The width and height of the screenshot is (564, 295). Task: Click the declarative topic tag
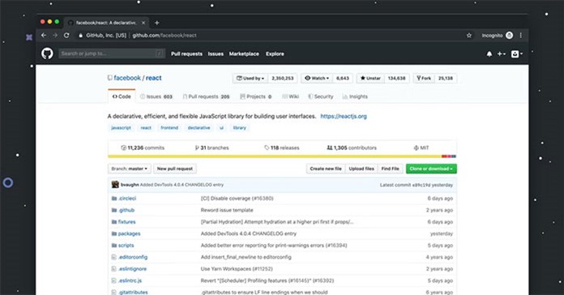(x=199, y=128)
